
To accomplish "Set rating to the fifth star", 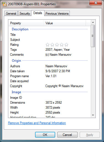I will [66, 45].
